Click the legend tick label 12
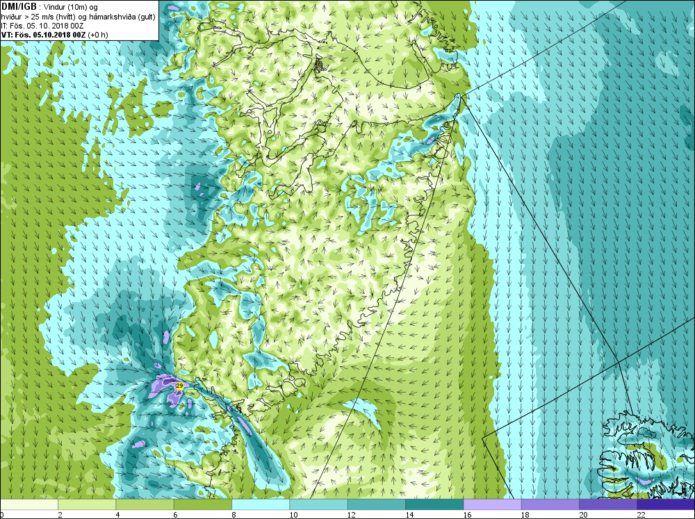This screenshot has width=695, height=519. tap(352, 515)
